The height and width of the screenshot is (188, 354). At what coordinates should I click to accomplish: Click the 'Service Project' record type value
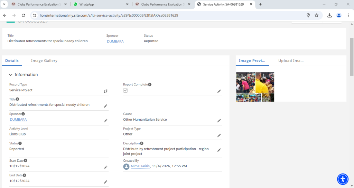point(21,90)
